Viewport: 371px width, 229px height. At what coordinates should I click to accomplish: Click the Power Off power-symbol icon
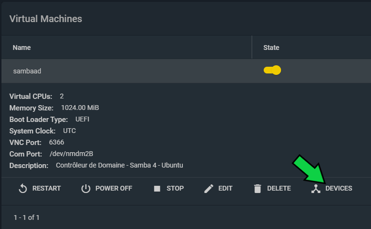point(86,189)
